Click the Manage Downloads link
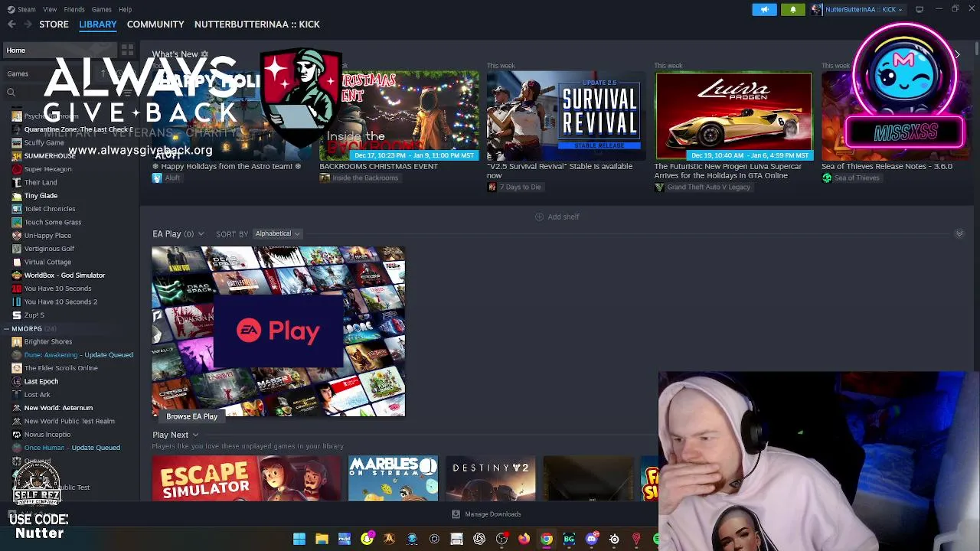This screenshot has height=551, width=980. 493,514
